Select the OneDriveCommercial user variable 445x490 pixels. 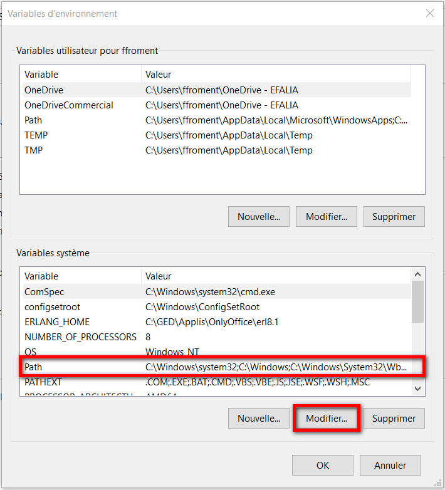(69, 105)
